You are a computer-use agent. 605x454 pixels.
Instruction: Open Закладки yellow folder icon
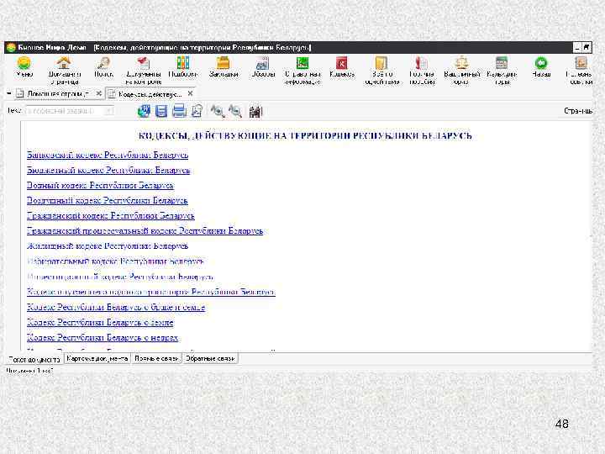(223, 63)
